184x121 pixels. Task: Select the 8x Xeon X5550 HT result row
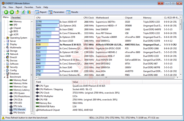(107, 22)
